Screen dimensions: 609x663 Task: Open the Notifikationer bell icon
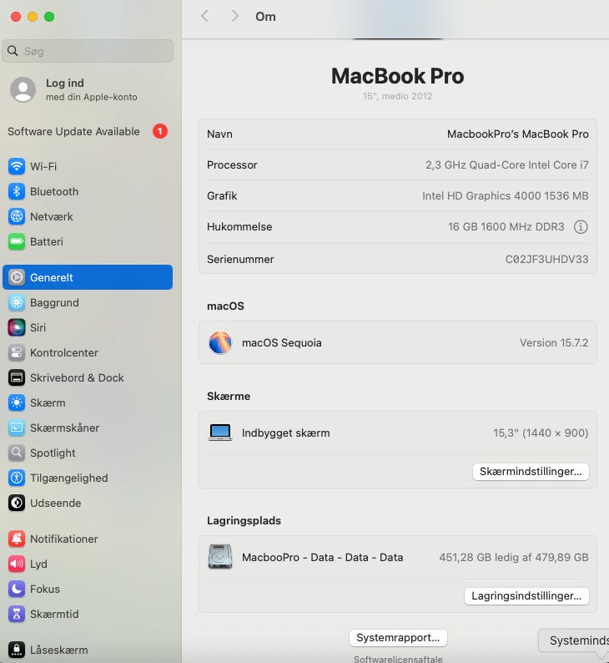[x=17, y=539]
